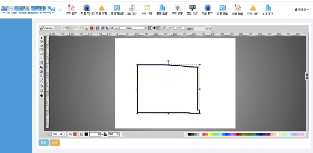This screenshot has width=313, height=153.
Task: Expand the zoom level dropdown arrow
Action: click(x=65, y=134)
